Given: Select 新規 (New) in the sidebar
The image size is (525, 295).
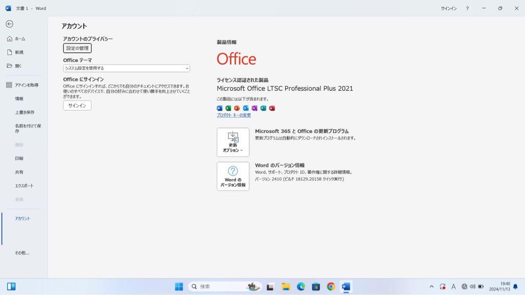Looking at the screenshot, I should 19,52.
